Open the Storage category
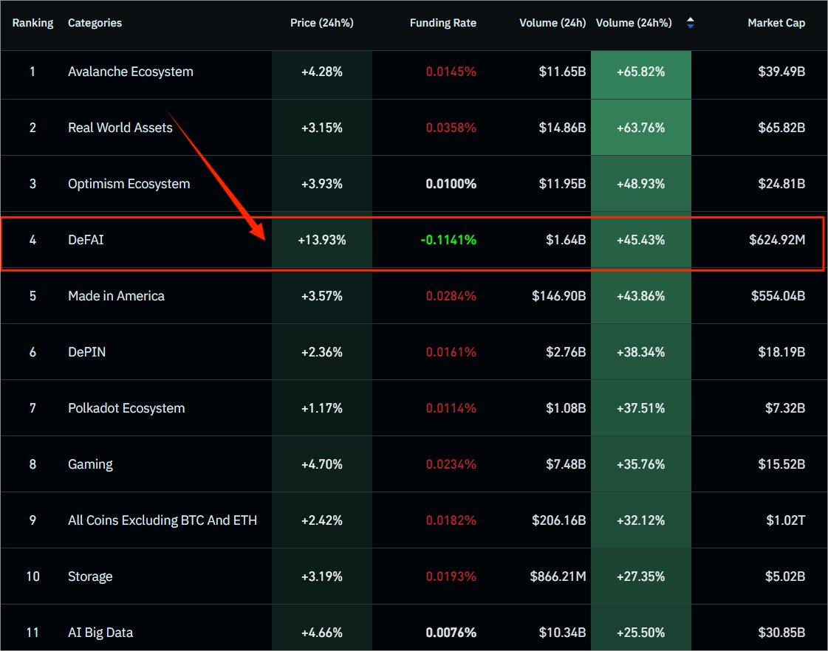Viewport: 828px width, 651px height. (90, 576)
